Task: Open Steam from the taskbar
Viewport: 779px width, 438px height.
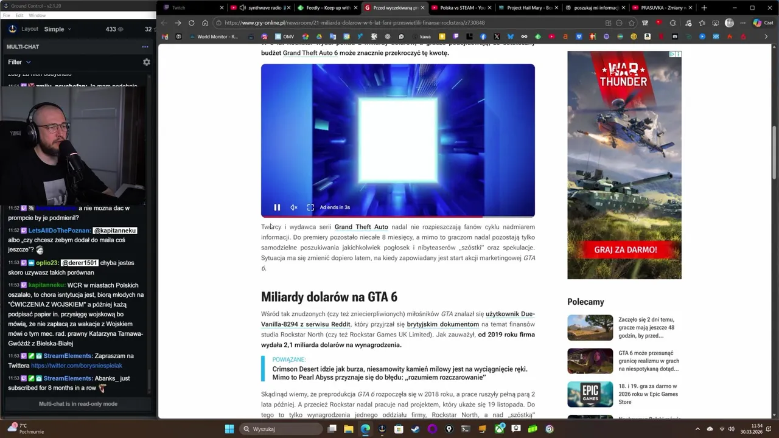Action: (x=415, y=429)
